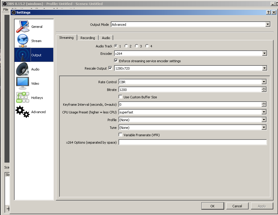Image resolution: width=278 pixels, height=215 pixels.
Task: Click the Cancel button
Action: coord(237,206)
